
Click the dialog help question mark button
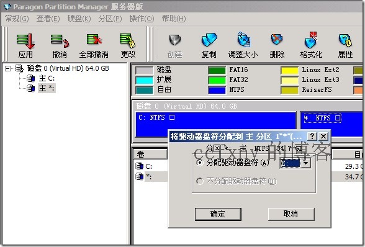click(312, 136)
